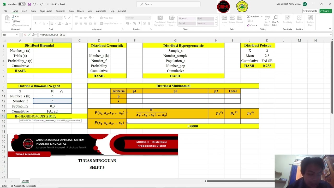The width and height of the screenshot is (334, 188).
Task: Click the Cut scissors command
Action: (15, 16)
